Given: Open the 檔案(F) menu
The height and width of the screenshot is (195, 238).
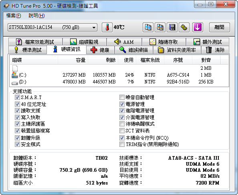Looking at the screenshot, I should click(14, 16).
